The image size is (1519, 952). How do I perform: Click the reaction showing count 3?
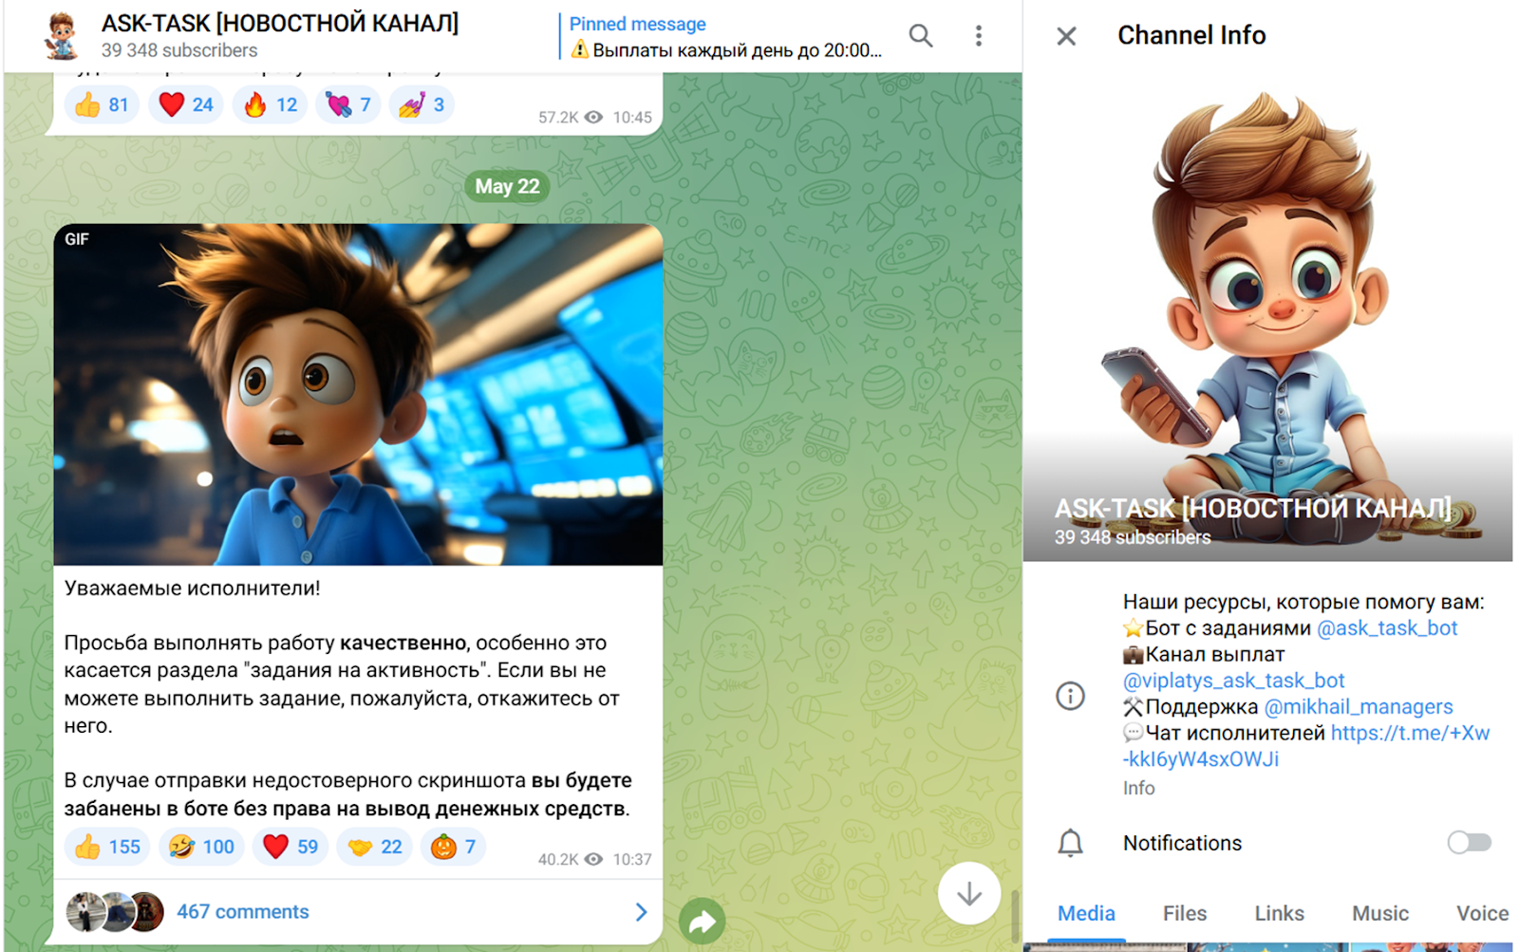(x=422, y=104)
